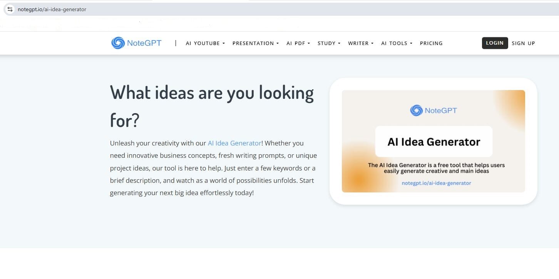
Task: Click the notegpt.io/ai-idea-generator URL in banner
Action: (436, 183)
